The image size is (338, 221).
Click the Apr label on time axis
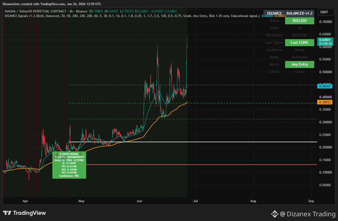[25, 201]
